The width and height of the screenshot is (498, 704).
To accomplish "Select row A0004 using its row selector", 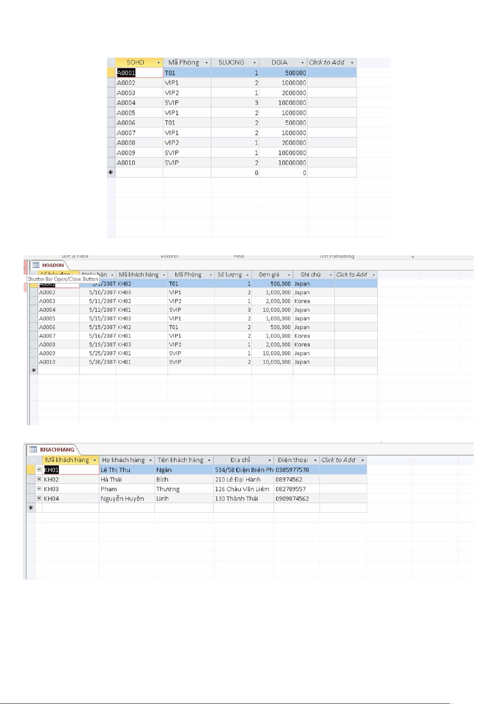I will pos(111,103).
